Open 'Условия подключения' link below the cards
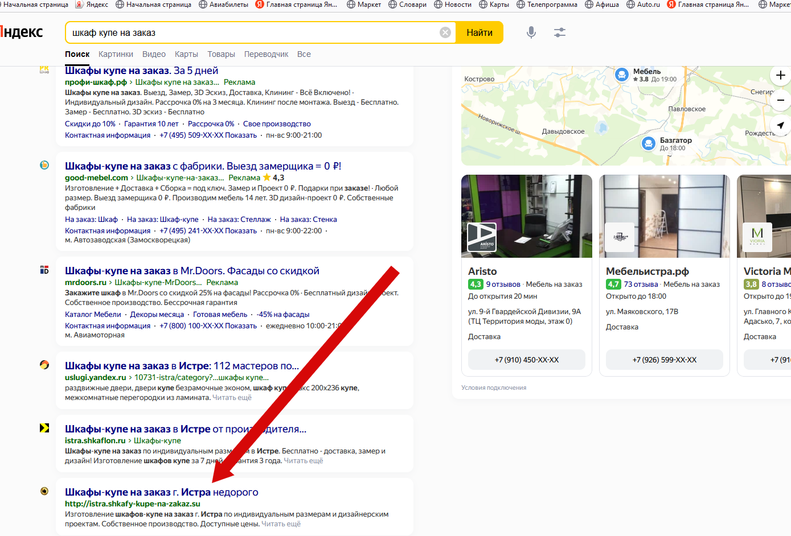The image size is (791, 536). pyautogui.click(x=494, y=387)
